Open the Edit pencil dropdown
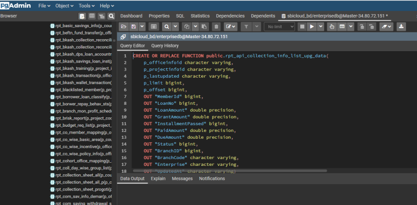This screenshot has width=417, height=205. [x=230, y=27]
